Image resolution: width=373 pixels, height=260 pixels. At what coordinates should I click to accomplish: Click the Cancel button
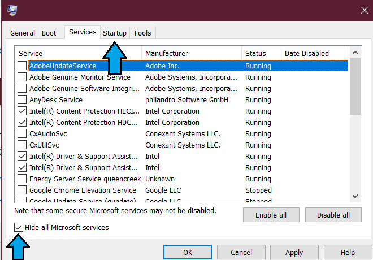point(241,253)
